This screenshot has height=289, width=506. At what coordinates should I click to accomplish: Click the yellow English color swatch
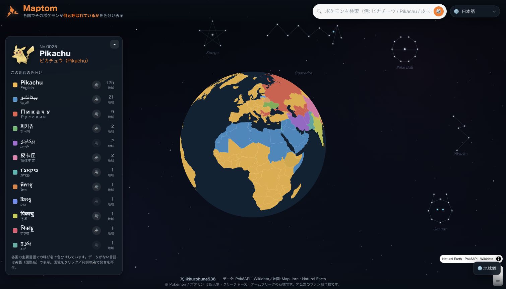point(15,85)
